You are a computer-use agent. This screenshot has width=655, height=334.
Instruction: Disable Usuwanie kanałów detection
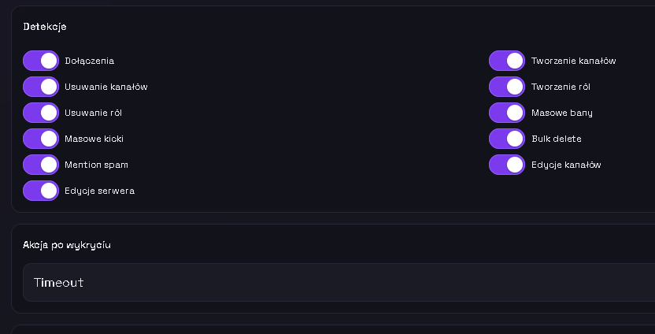[x=41, y=87]
